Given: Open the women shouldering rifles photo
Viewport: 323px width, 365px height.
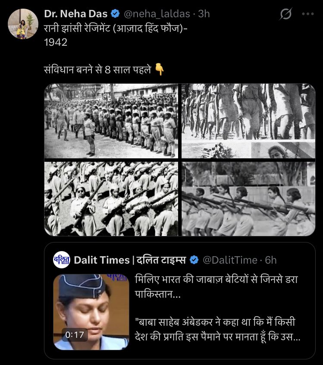Looking at the screenshot, I should tap(111, 199).
